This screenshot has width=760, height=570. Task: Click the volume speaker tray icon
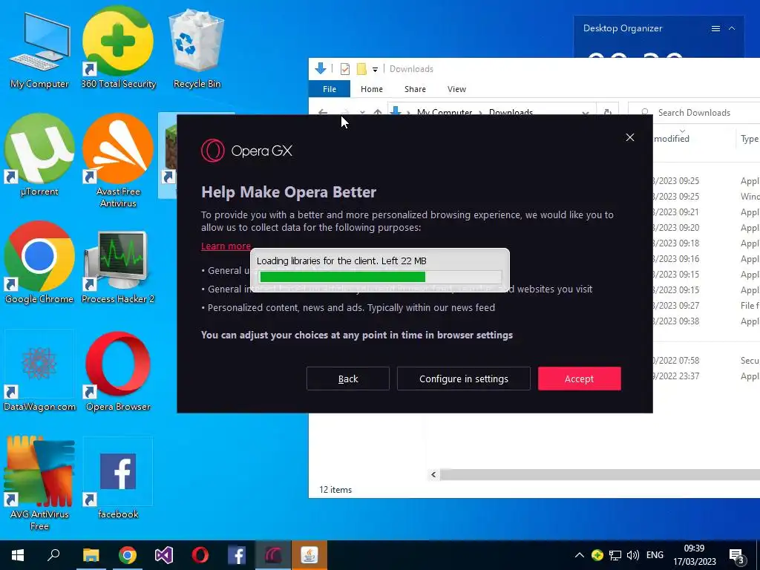click(x=632, y=555)
